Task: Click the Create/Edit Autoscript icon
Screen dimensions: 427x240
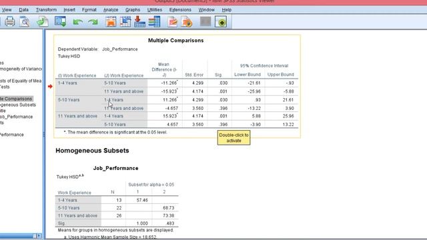Action: pos(172,21)
